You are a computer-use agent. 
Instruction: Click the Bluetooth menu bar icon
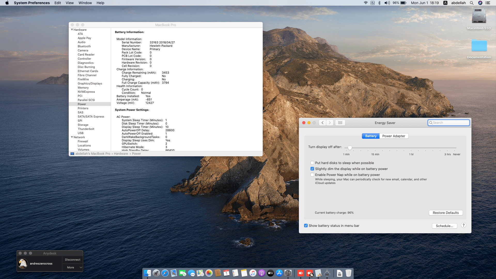point(379,3)
